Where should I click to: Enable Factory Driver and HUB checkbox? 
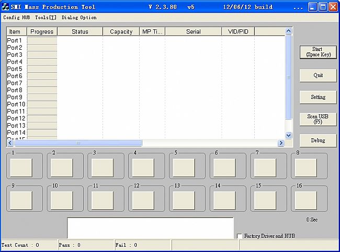pos(240,236)
